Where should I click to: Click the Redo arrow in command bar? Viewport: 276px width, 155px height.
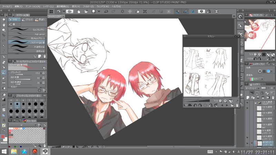pyautogui.click(x=114, y=11)
